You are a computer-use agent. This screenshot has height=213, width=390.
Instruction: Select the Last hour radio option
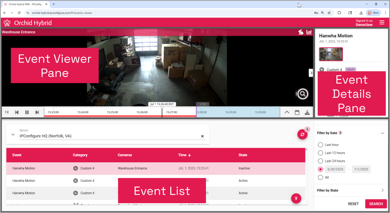321,145
